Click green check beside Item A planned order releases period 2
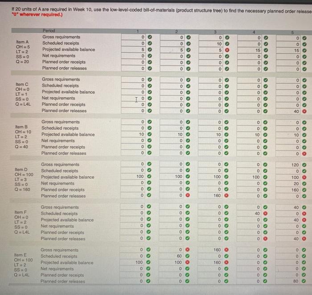This screenshot has height=295, width=312. click(x=189, y=69)
